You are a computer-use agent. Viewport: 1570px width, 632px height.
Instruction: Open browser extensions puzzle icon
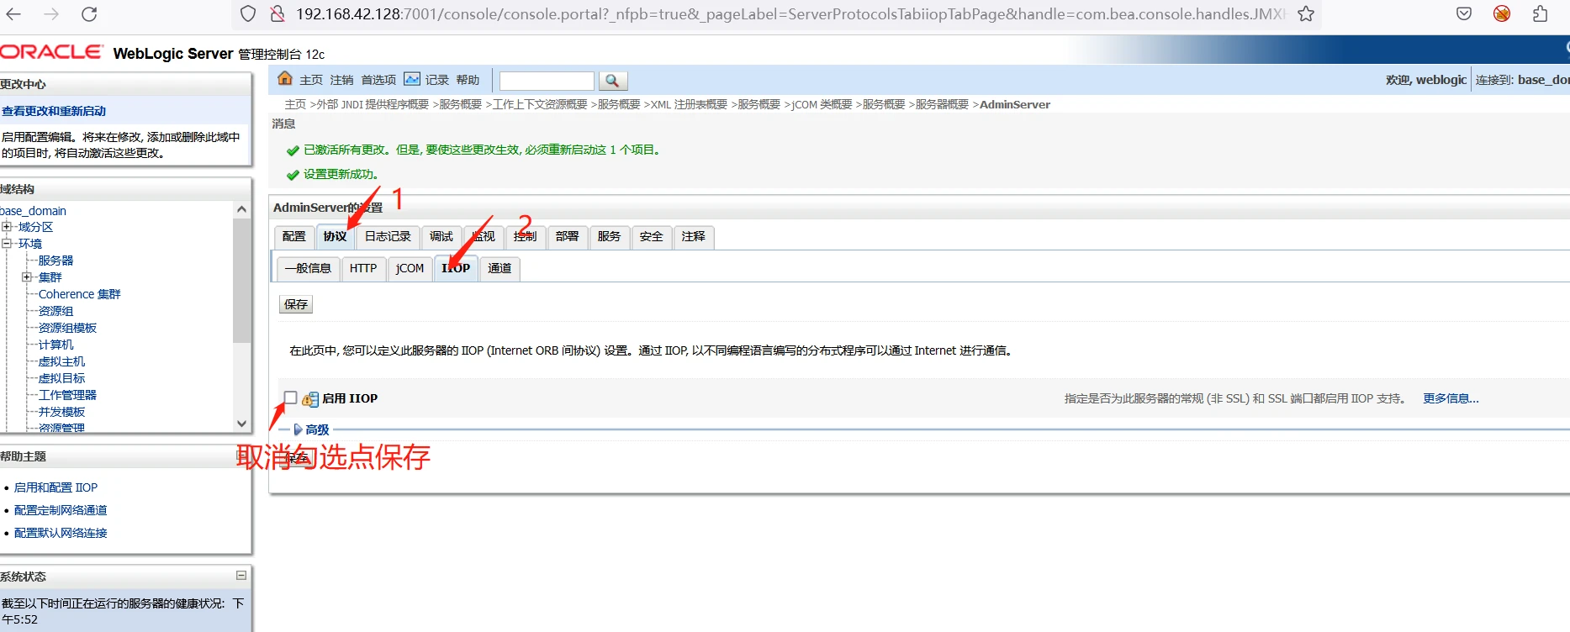click(x=1540, y=13)
